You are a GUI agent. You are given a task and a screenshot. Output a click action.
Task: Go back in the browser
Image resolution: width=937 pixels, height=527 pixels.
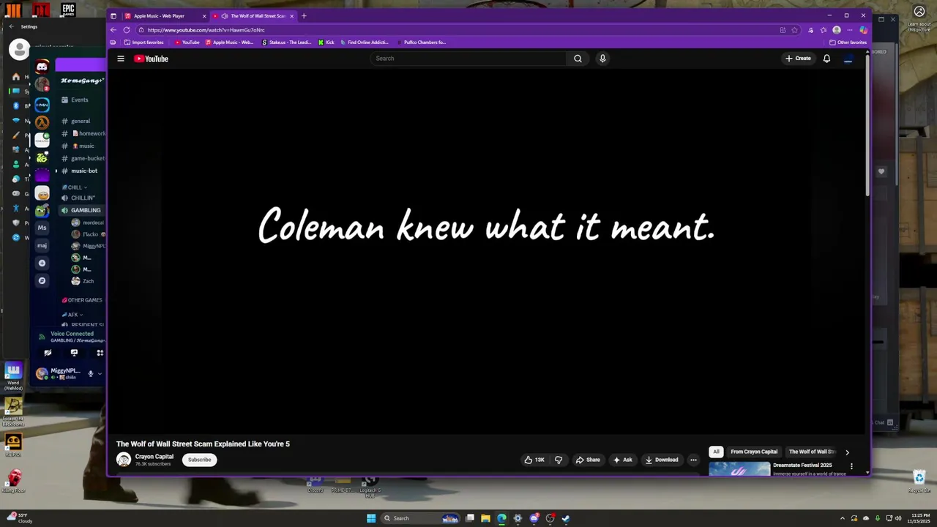(113, 30)
